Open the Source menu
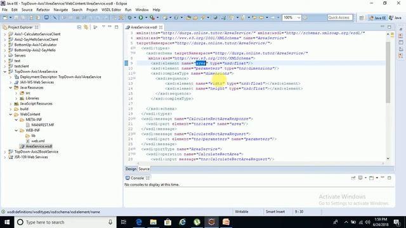This screenshot has width=406, height=228. (x=27, y=10)
